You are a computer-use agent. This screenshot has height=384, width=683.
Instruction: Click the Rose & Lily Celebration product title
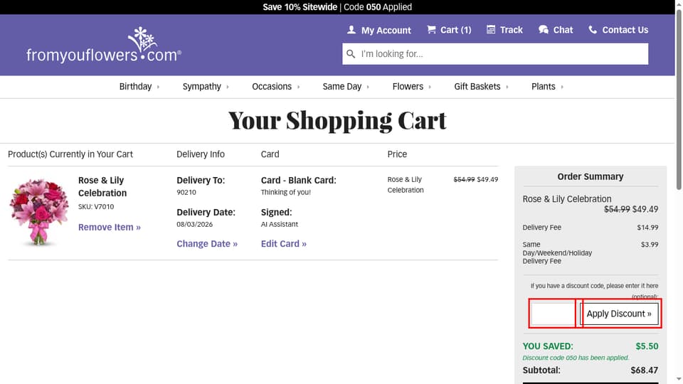tap(102, 187)
